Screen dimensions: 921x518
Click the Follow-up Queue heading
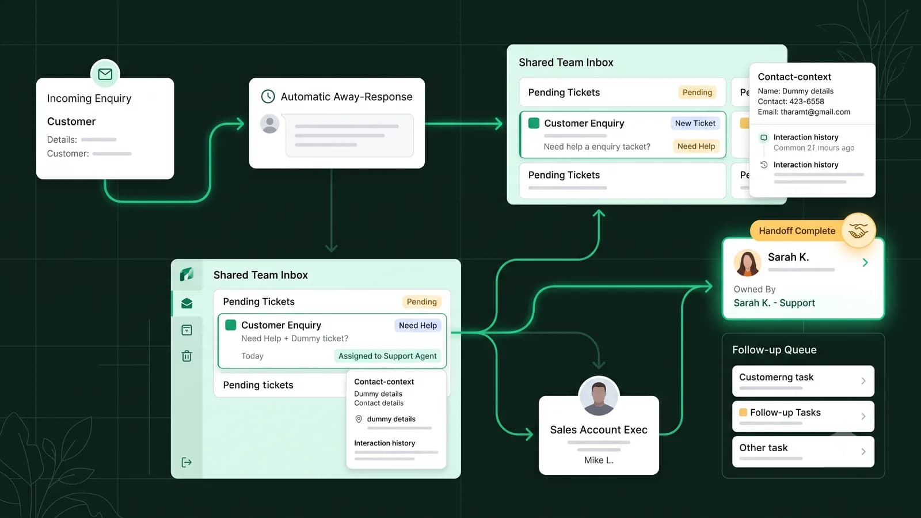click(x=774, y=349)
